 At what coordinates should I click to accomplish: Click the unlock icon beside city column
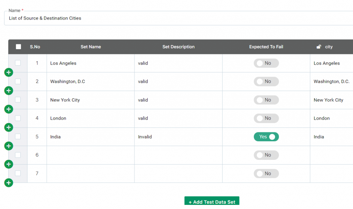point(319,47)
